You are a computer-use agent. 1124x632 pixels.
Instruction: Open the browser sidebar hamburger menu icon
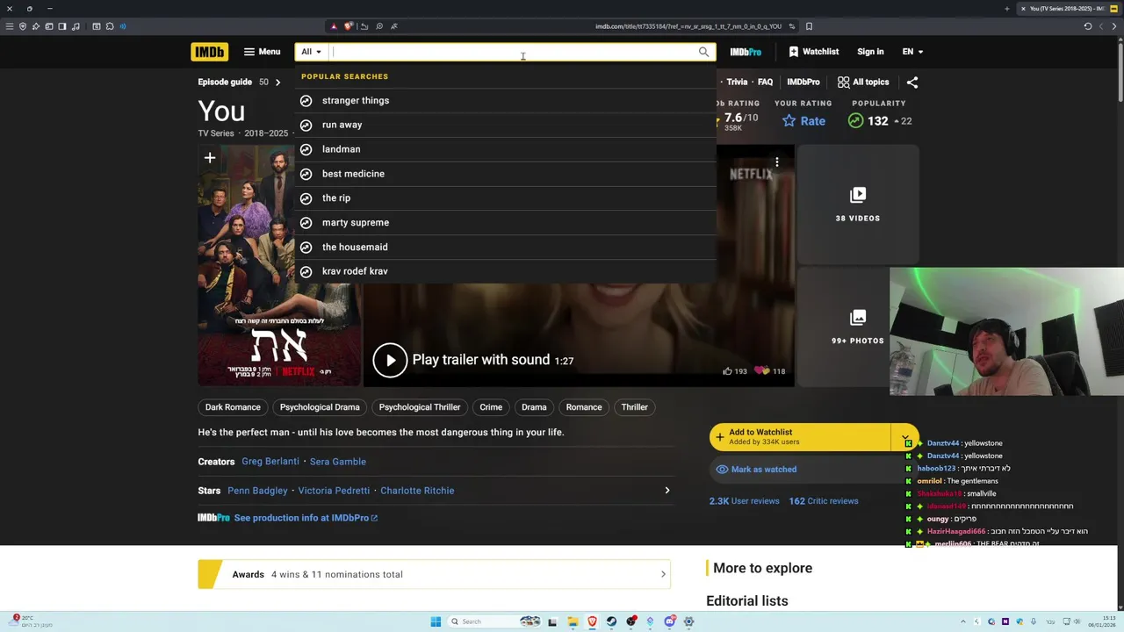click(10, 26)
